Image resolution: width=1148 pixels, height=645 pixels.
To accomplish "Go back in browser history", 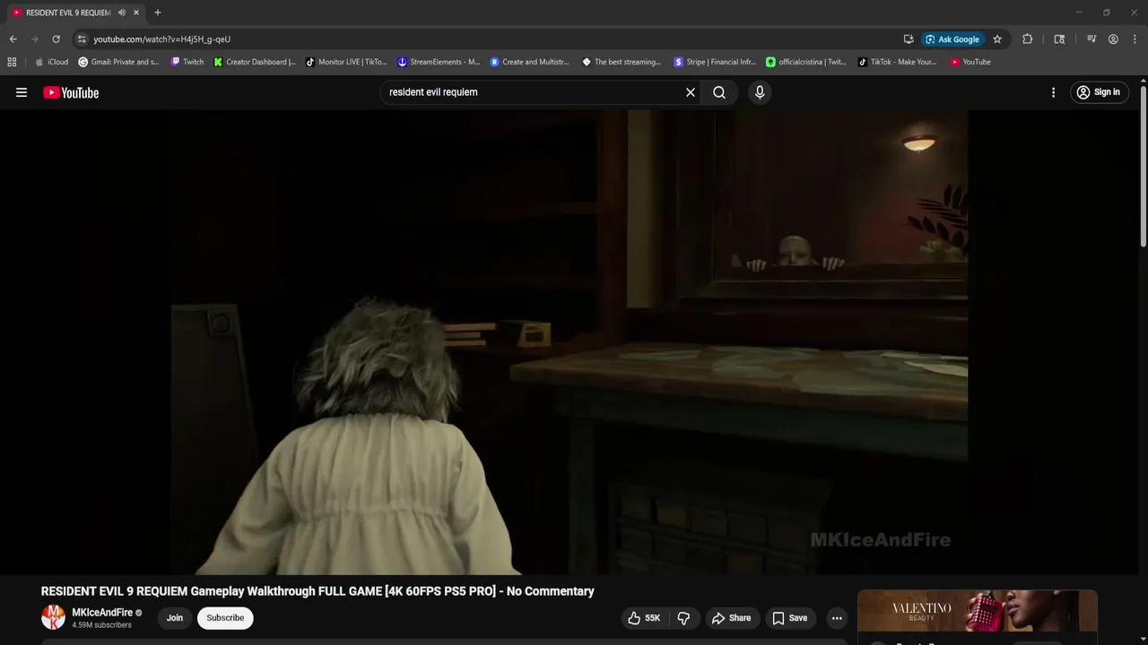I will [13, 39].
